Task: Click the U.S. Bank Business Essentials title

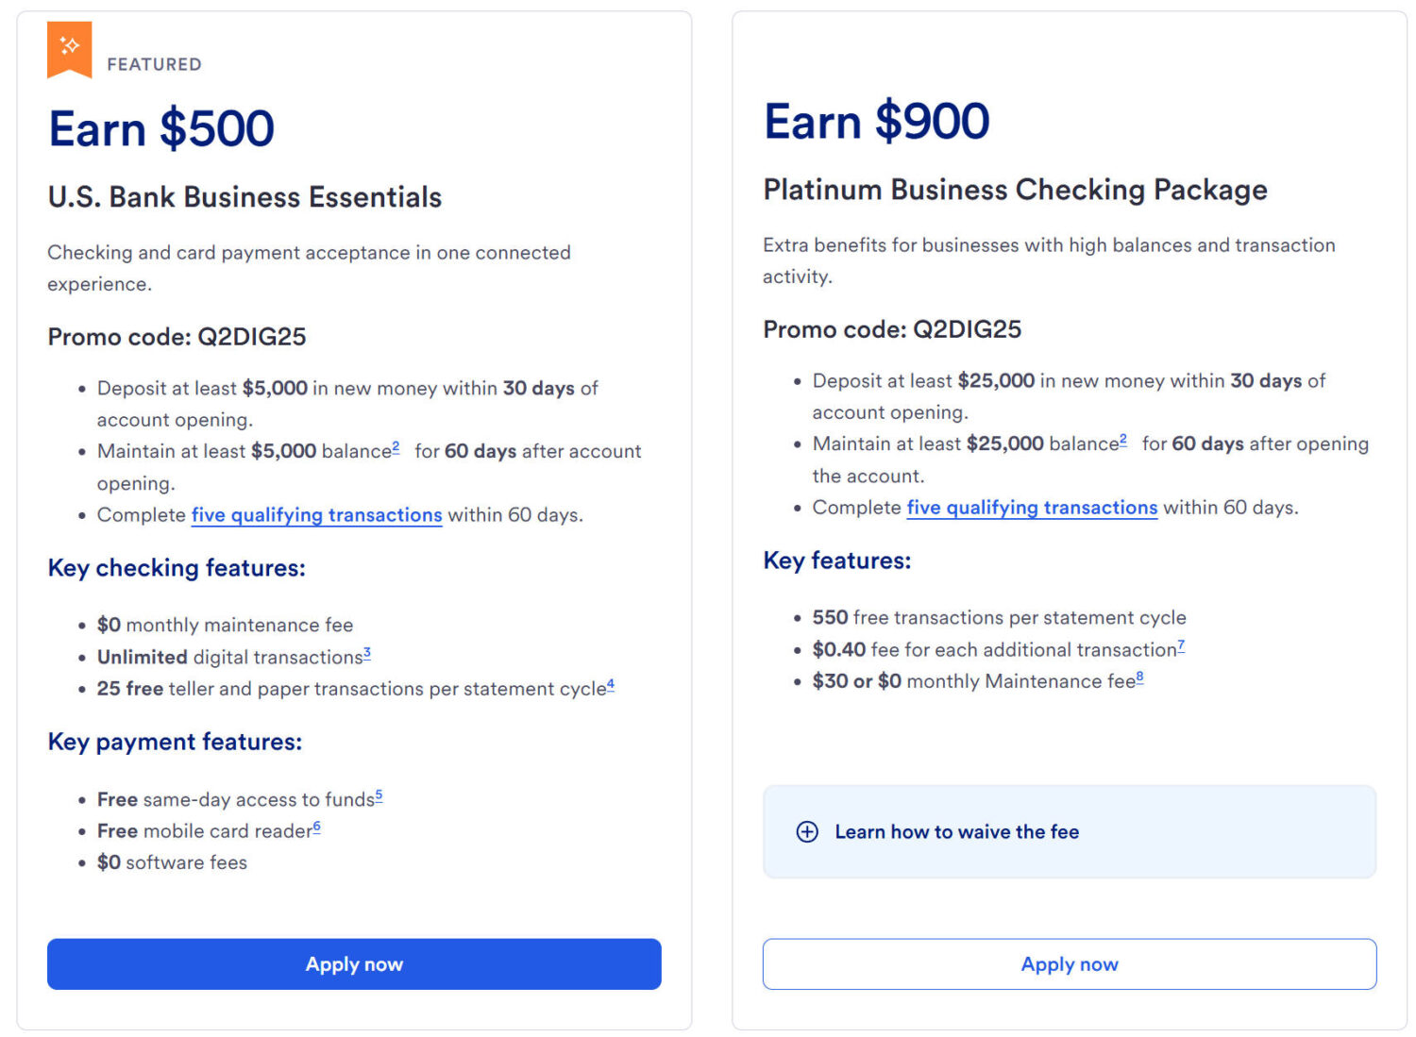Action: click(244, 197)
